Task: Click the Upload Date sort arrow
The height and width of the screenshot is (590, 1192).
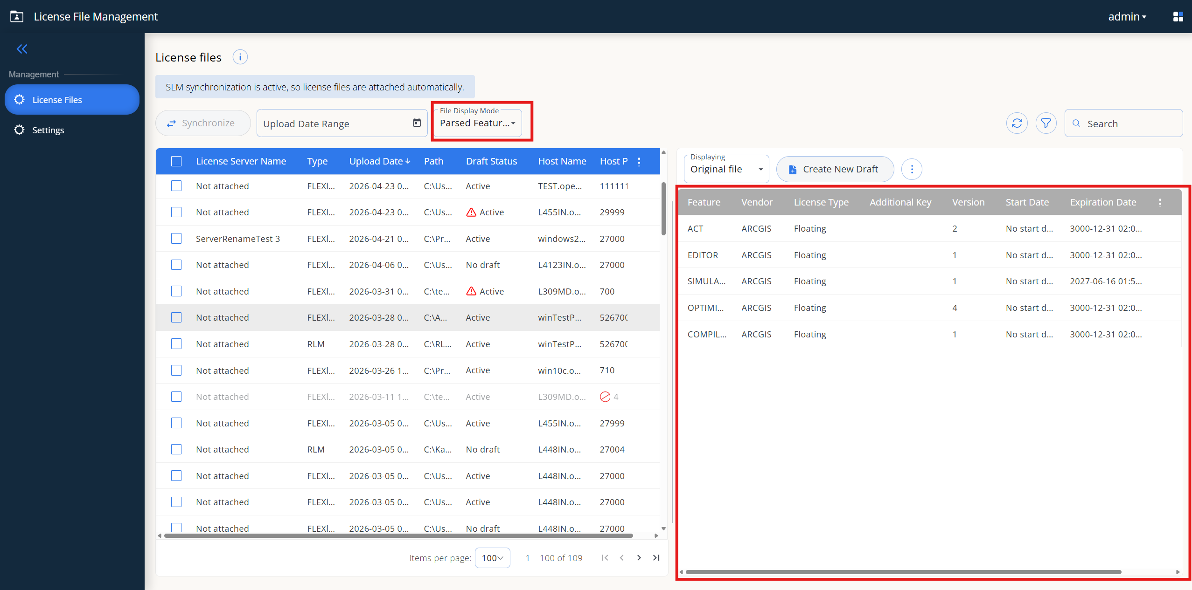Action: coord(408,161)
